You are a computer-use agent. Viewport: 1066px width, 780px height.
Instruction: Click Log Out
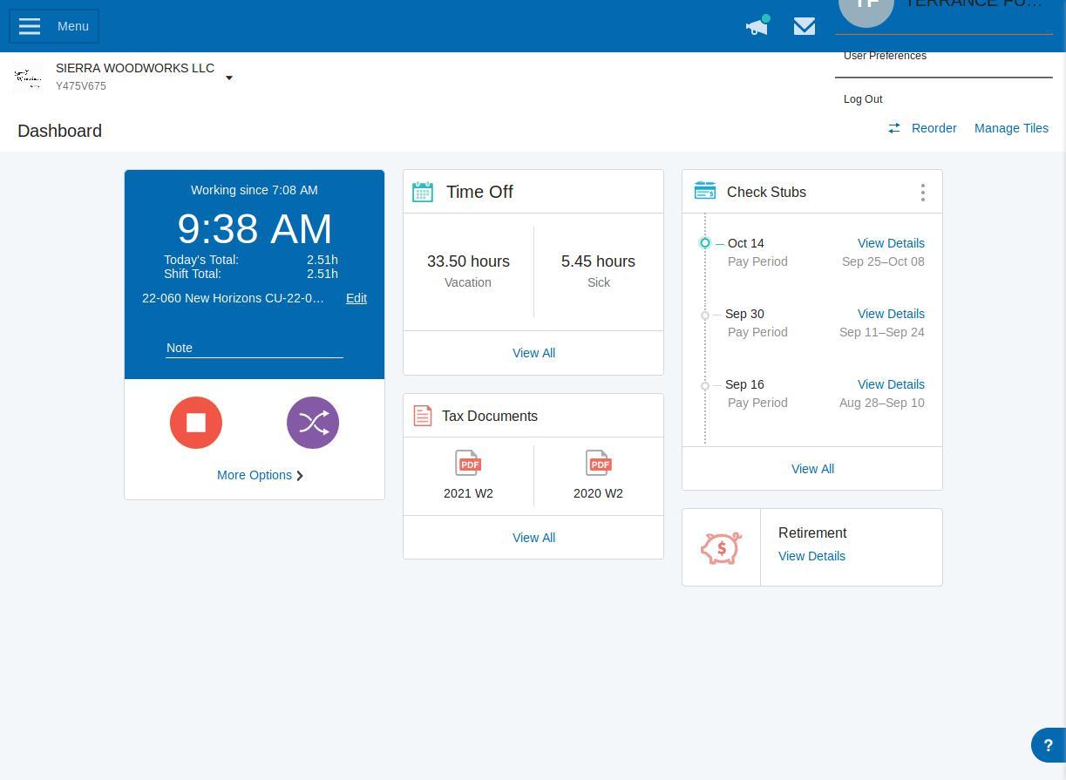[863, 98]
